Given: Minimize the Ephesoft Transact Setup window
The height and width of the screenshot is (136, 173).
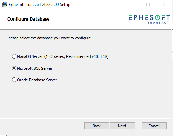Looking at the screenshot, I should (132, 5).
